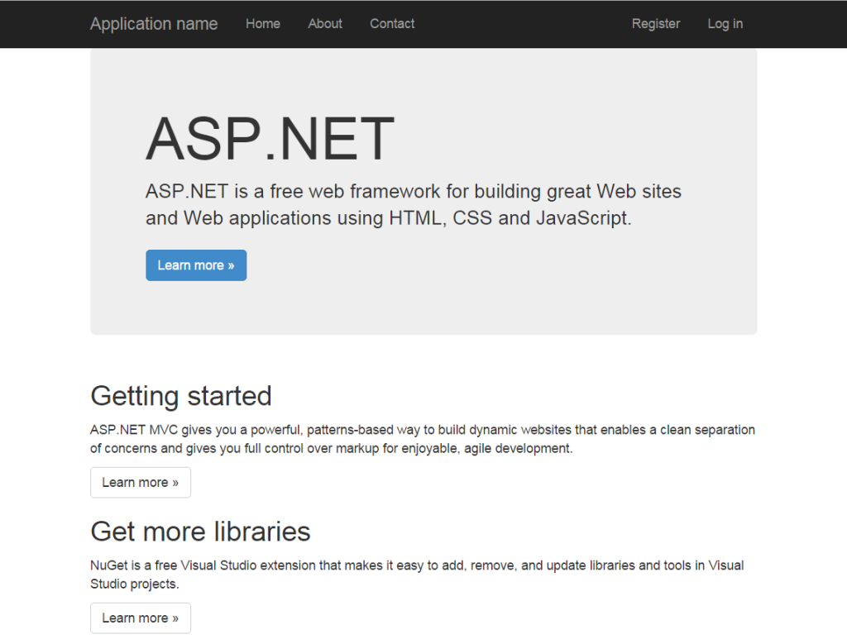Viewport: 847px width, 644px height.
Task: Click the Getting started heading
Action: click(x=180, y=396)
